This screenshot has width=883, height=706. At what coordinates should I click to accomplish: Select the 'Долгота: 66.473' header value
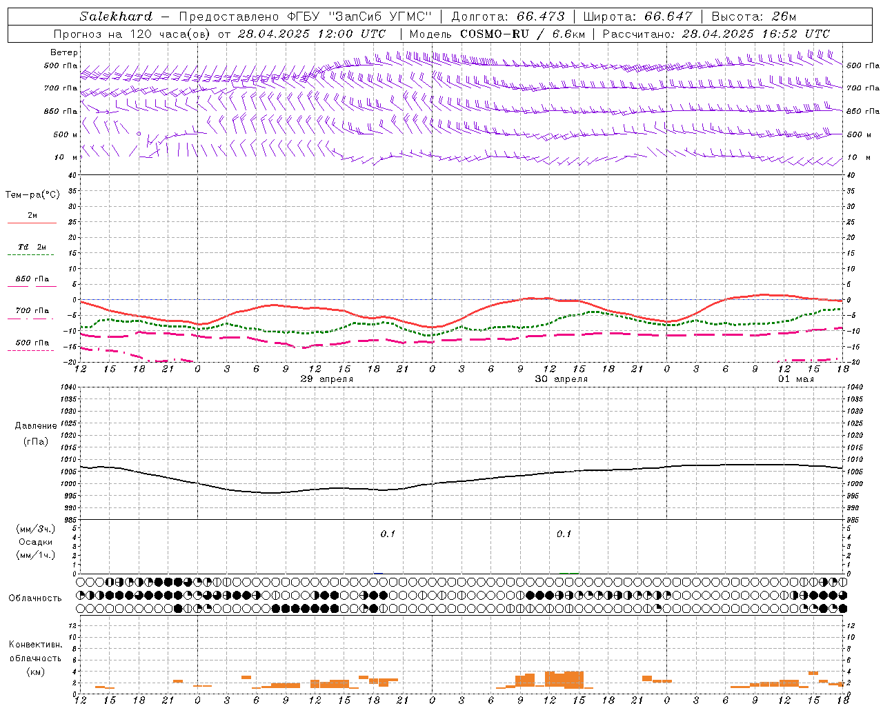tap(508, 17)
